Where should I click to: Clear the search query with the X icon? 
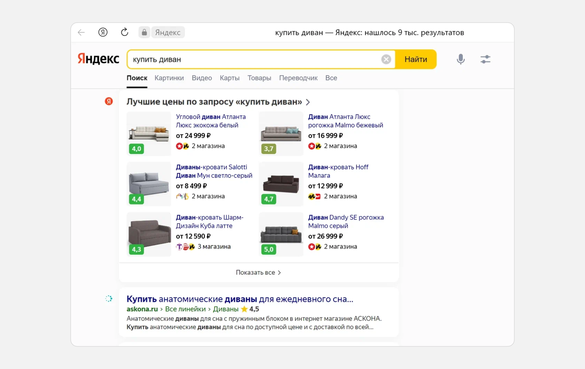pos(386,59)
